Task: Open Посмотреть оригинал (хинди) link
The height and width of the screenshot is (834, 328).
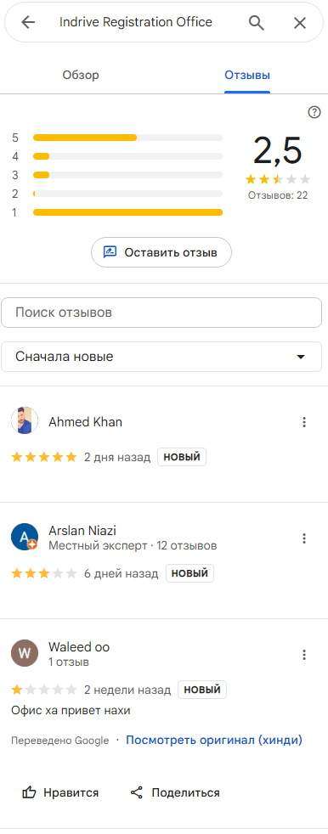Action: pyautogui.click(x=214, y=740)
